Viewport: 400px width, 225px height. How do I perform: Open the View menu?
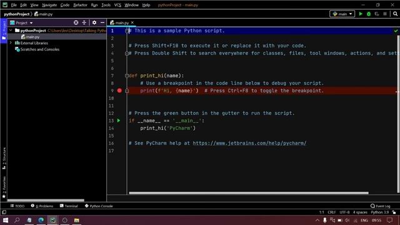[34, 5]
